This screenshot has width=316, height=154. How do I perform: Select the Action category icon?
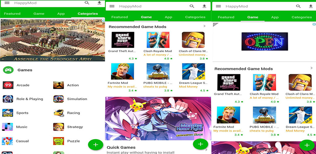(x=58, y=85)
